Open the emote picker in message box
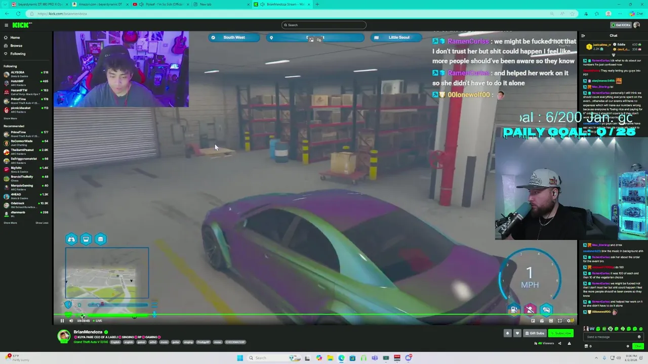648x364 pixels. [639, 337]
